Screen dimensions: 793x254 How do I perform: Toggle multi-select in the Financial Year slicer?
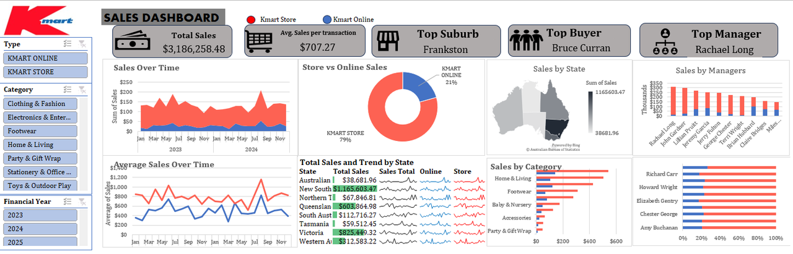click(68, 201)
